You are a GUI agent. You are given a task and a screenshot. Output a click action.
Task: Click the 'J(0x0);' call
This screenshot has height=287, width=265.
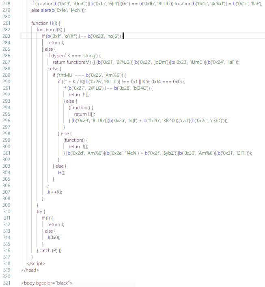click(54, 237)
